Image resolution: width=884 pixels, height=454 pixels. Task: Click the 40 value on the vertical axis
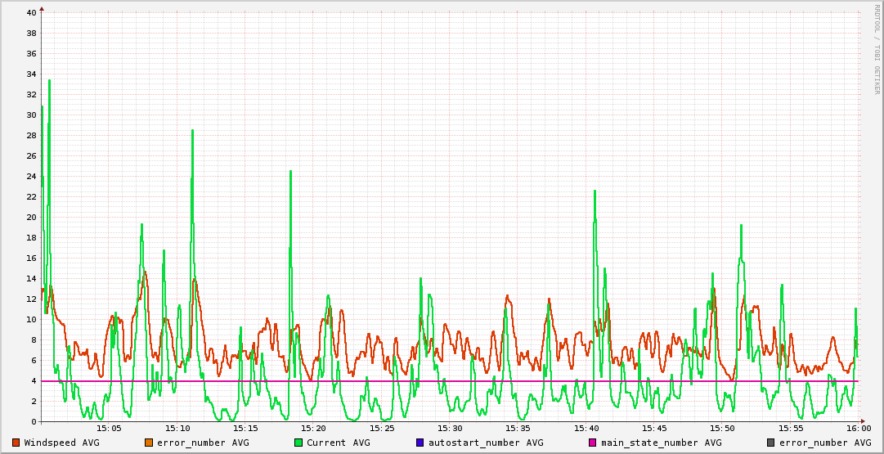(31, 13)
